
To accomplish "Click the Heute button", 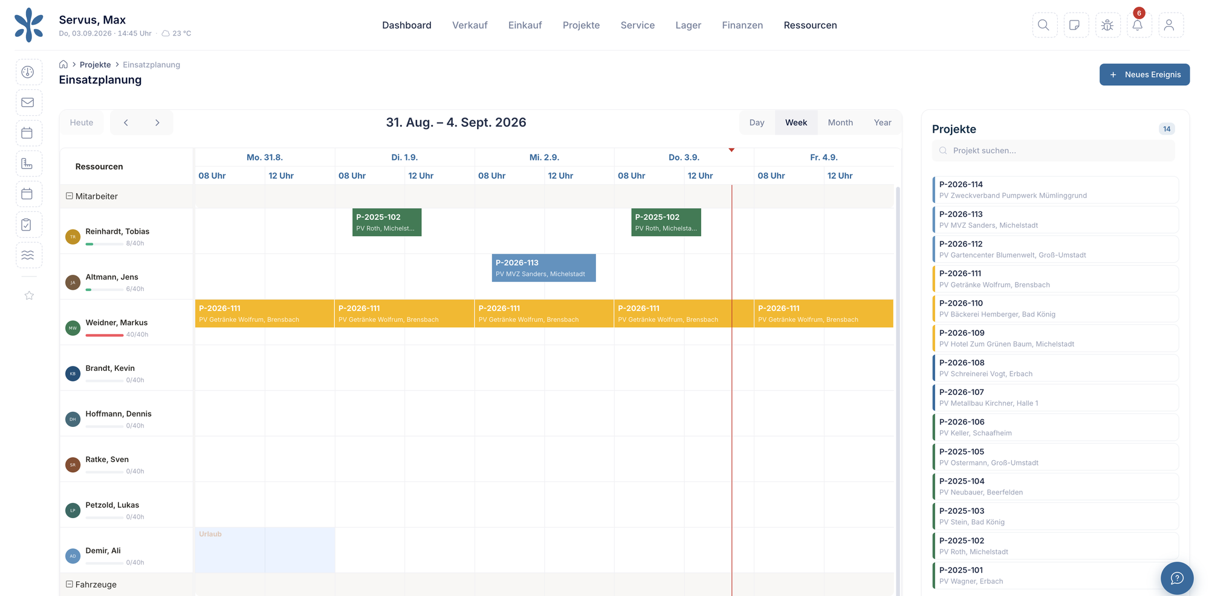I will click(x=82, y=123).
